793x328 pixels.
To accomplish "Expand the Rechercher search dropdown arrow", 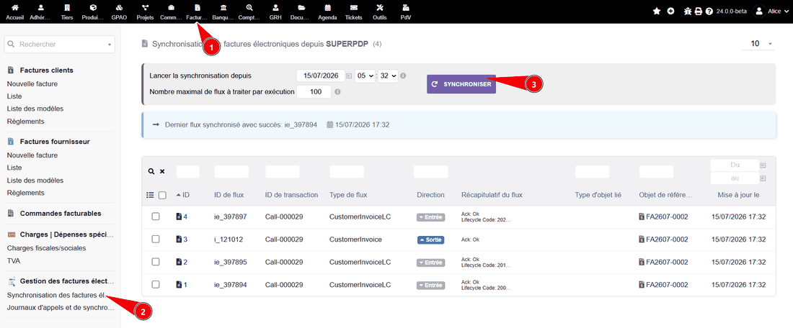I will pyautogui.click(x=110, y=45).
